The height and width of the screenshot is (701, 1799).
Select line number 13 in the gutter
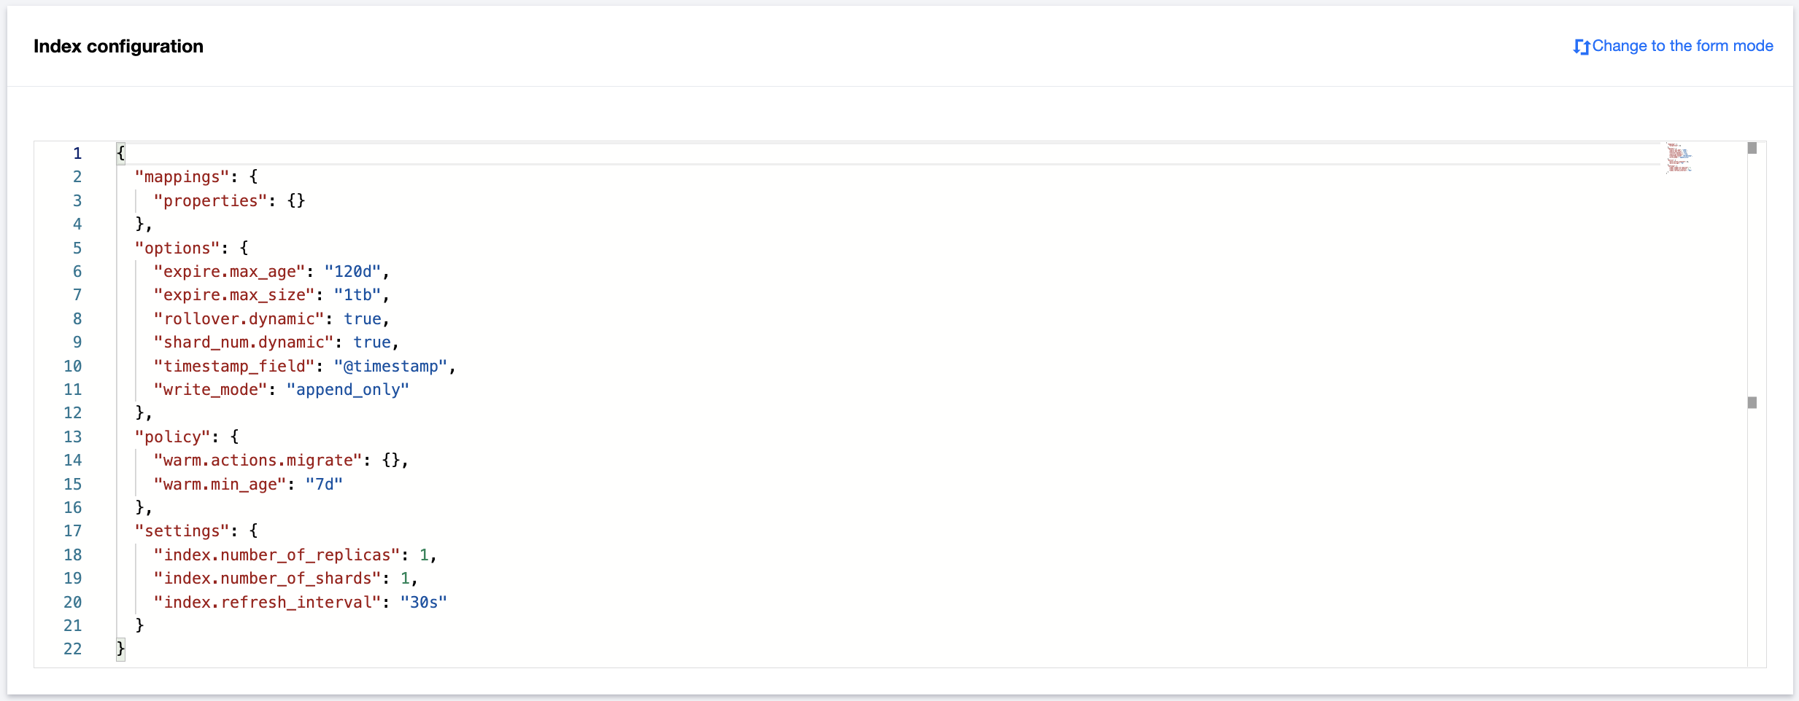(x=73, y=436)
